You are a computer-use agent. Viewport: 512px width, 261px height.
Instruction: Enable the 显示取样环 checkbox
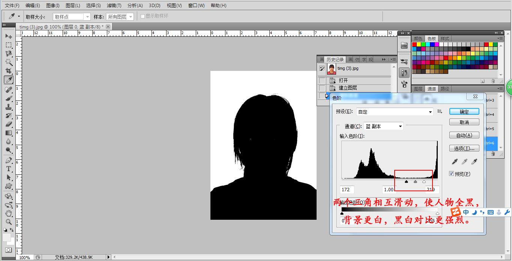click(x=143, y=16)
